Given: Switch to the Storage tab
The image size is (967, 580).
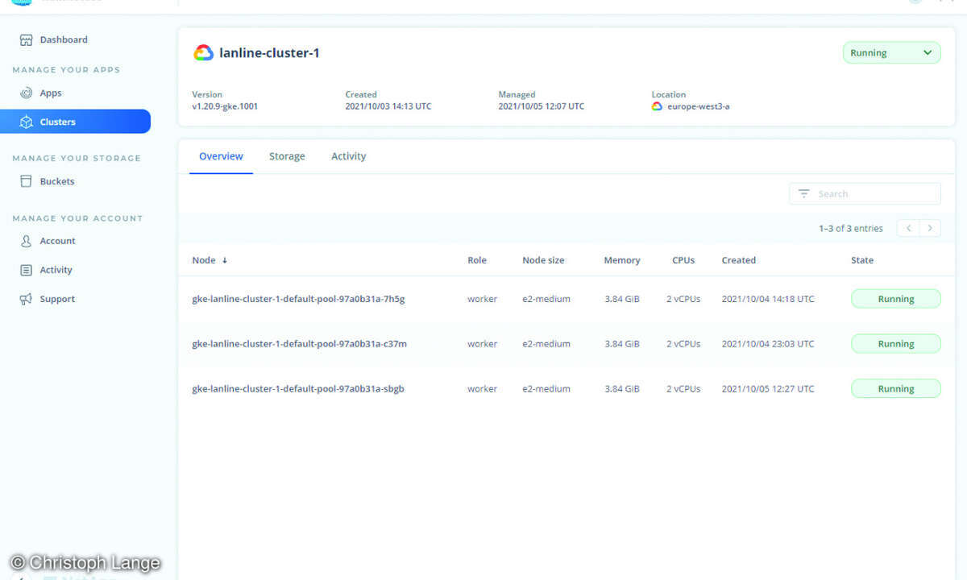Looking at the screenshot, I should [x=287, y=156].
